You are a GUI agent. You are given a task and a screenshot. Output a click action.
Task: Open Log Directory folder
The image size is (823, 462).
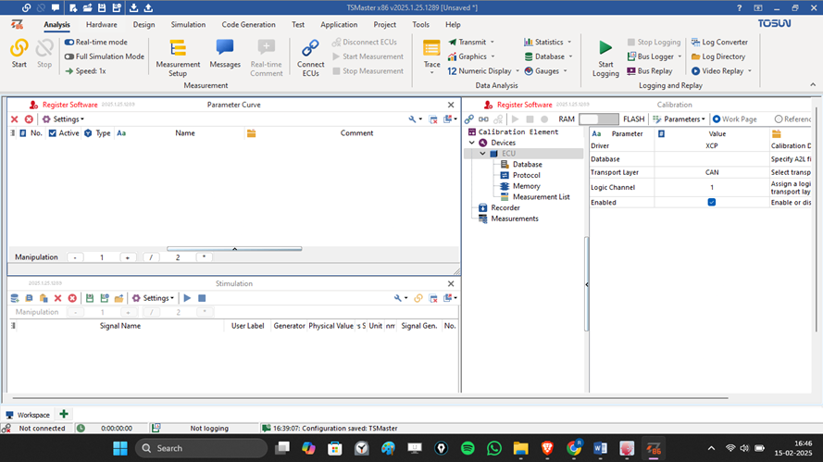tap(718, 56)
